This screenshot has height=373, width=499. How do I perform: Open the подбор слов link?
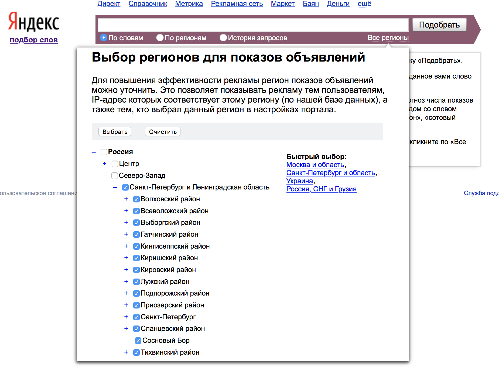click(x=34, y=40)
